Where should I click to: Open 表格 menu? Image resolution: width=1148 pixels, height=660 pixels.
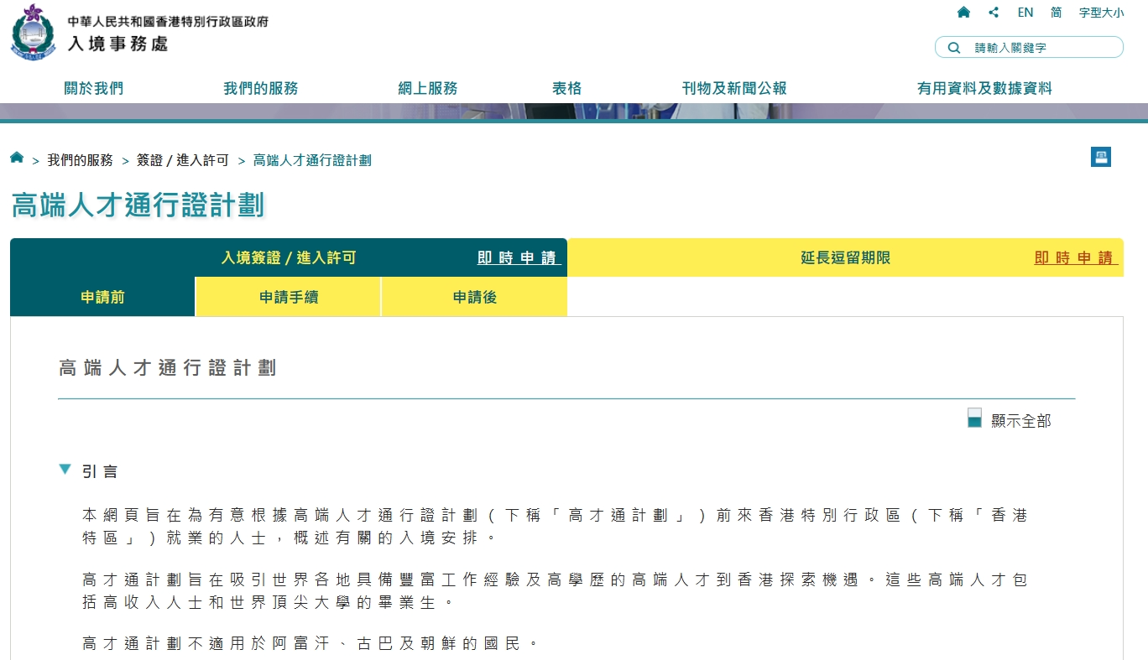click(x=566, y=88)
